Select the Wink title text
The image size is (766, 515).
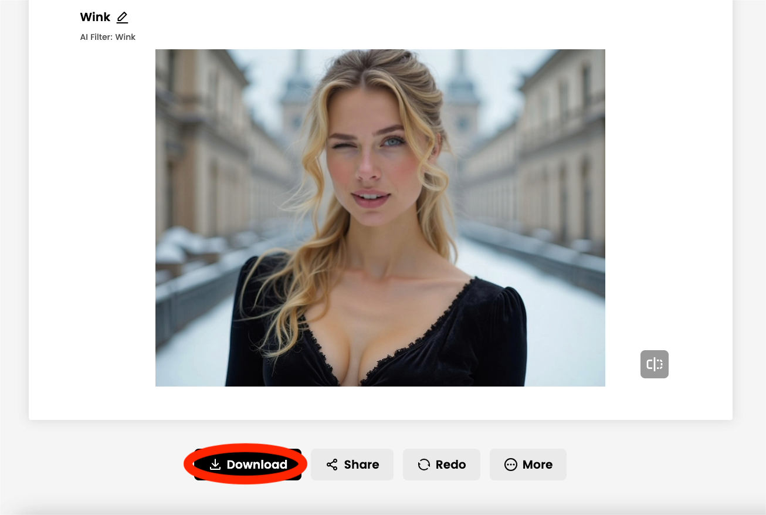pyautogui.click(x=95, y=17)
